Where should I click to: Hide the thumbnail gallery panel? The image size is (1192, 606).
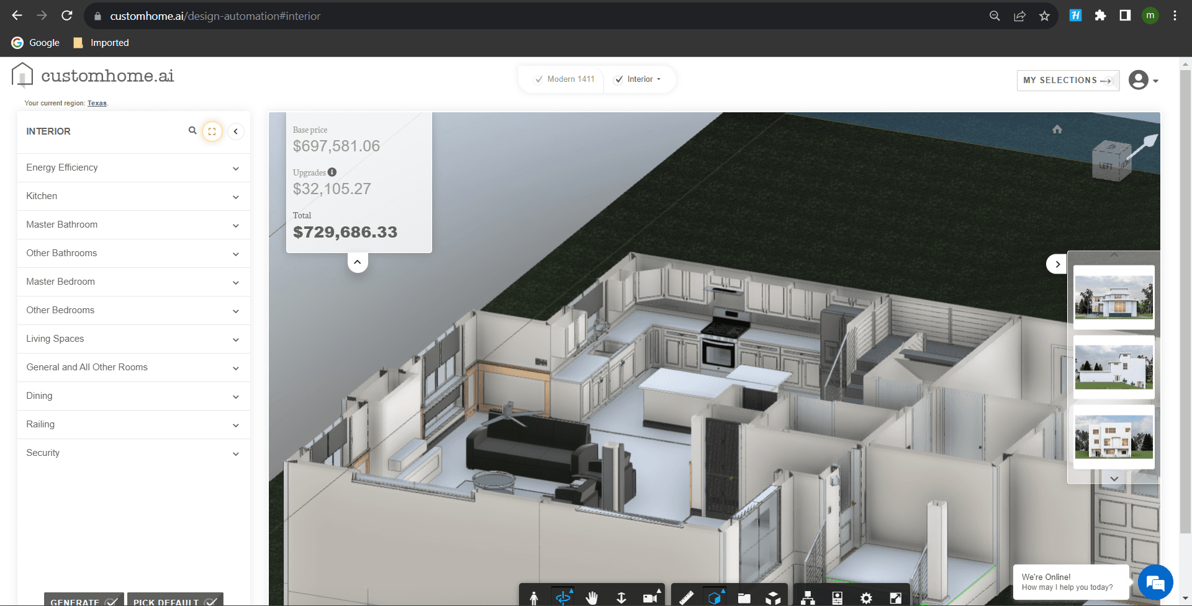[x=1057, y=264]
